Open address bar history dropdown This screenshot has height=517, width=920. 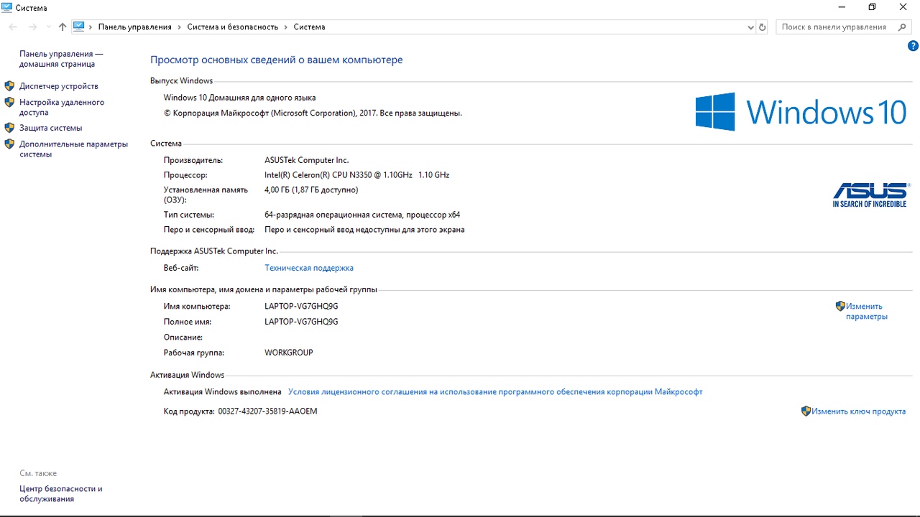tap(751, 27)
